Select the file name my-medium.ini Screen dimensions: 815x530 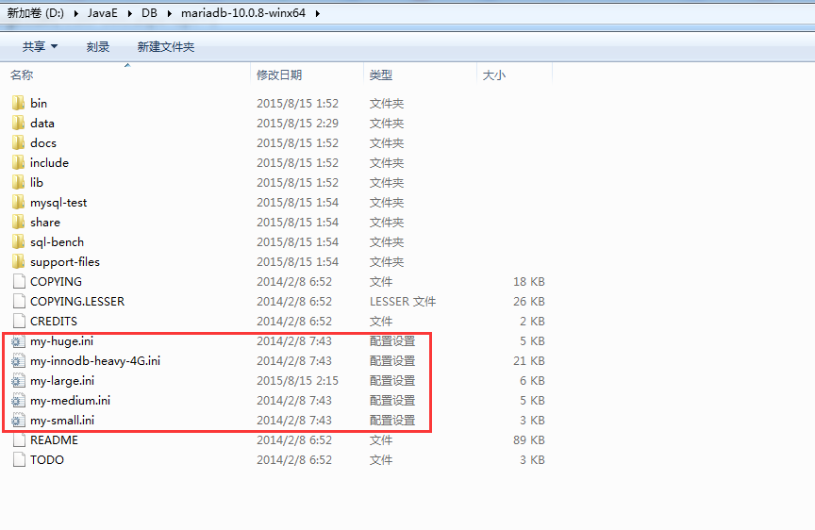pos(70,401)
